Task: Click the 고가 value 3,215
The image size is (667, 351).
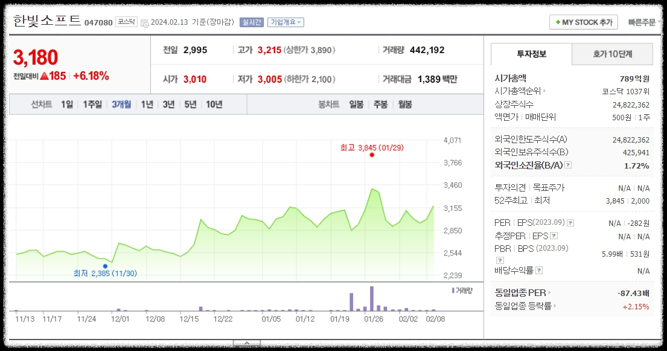Action: point(269,50)
